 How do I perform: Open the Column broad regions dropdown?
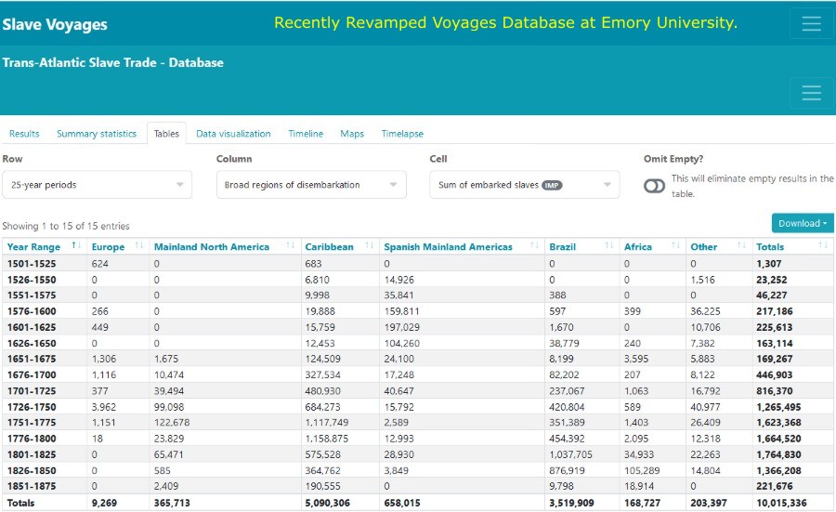(311, 185)
